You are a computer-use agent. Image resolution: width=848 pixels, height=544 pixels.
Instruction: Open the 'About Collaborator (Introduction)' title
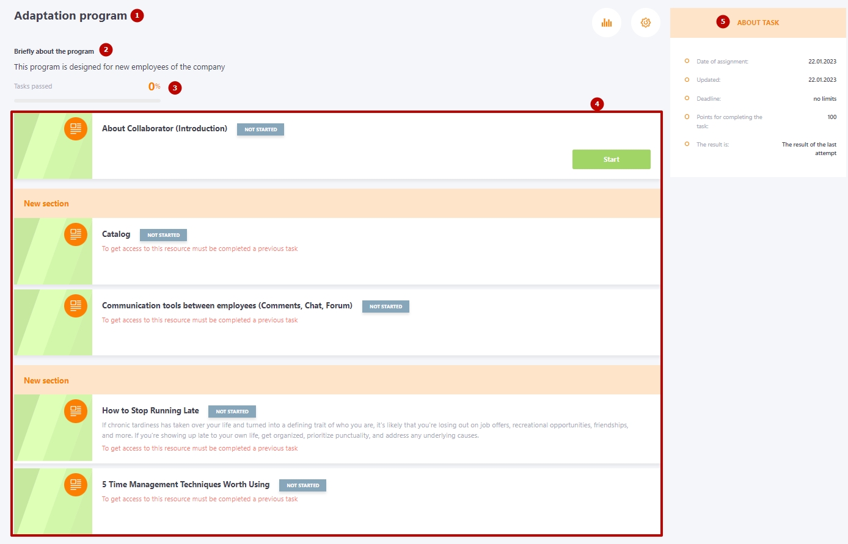[x=164, y=129]
